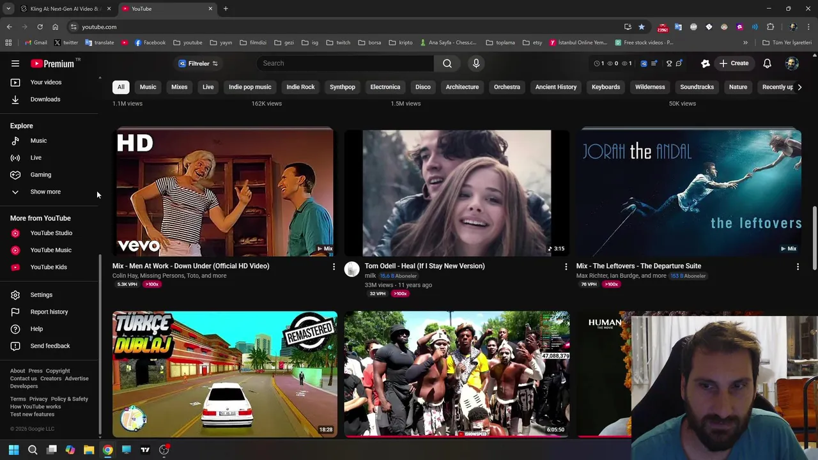The width and height of the screenshot is (818, 460).
Task: Click in the YouTube search field
Action: pos(345,63)
